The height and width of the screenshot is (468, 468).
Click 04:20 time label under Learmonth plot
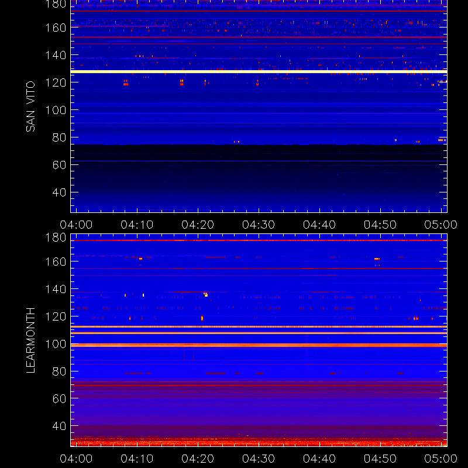(x=198, y=459)
